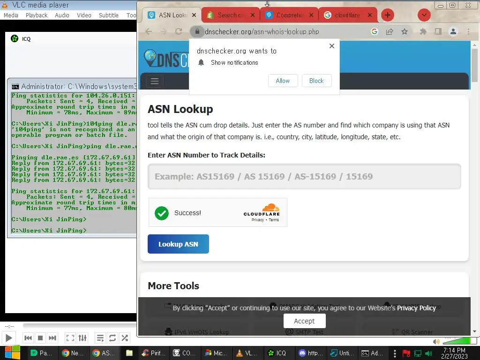Open the VLC Playback menu
The height and width of the screenshot is (360, 480).
(x=37, y=15)
